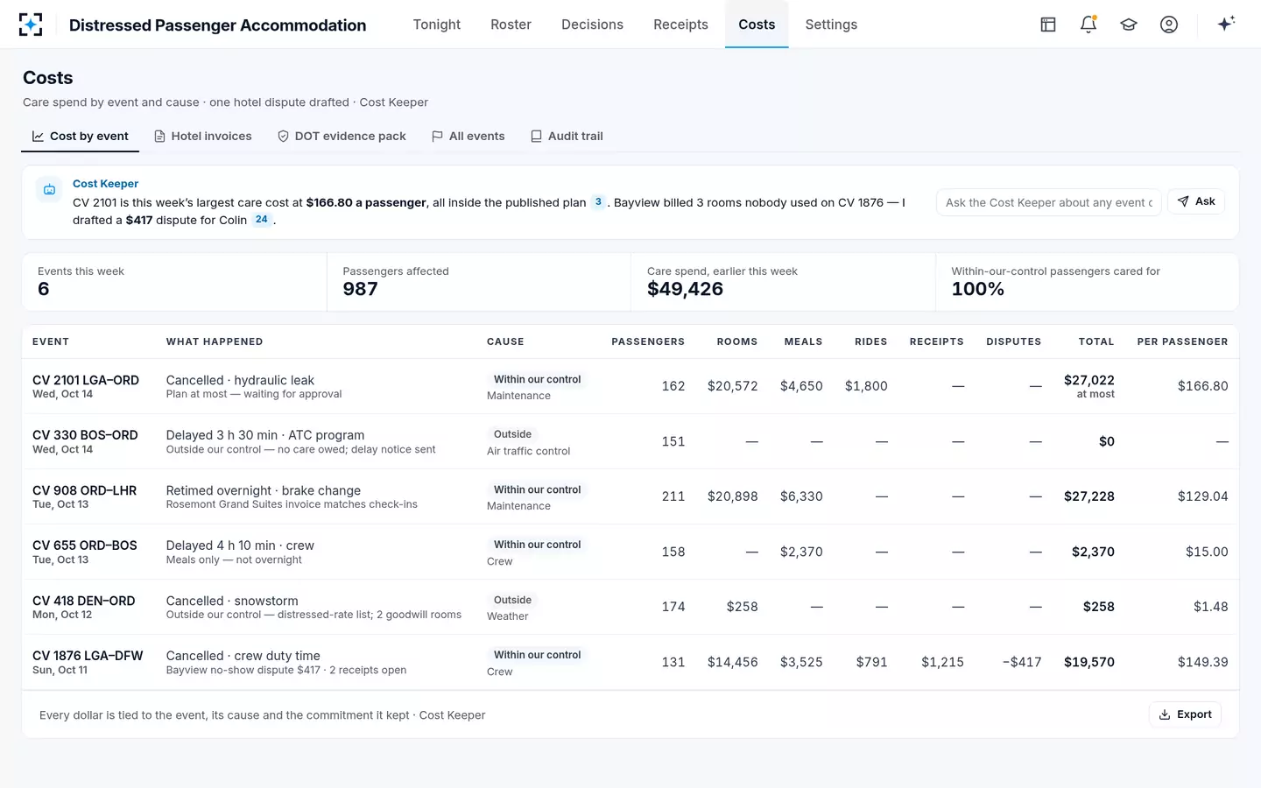Show the All events subtab

(468, 136)
